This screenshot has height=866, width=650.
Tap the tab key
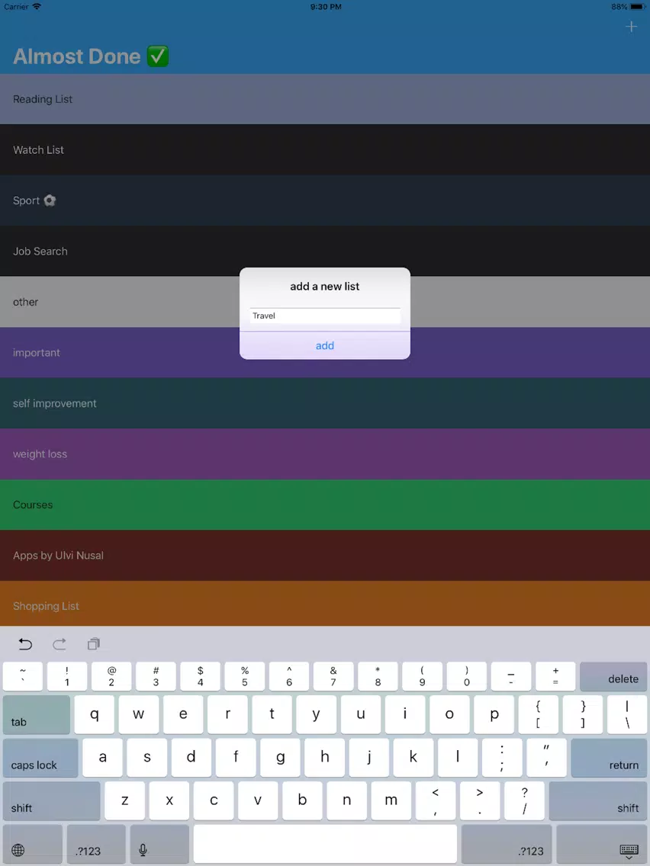37,714
